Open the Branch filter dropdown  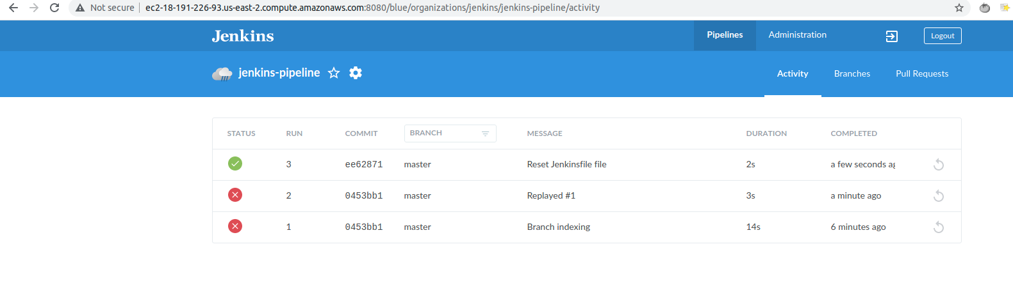[x=450, y=133]
